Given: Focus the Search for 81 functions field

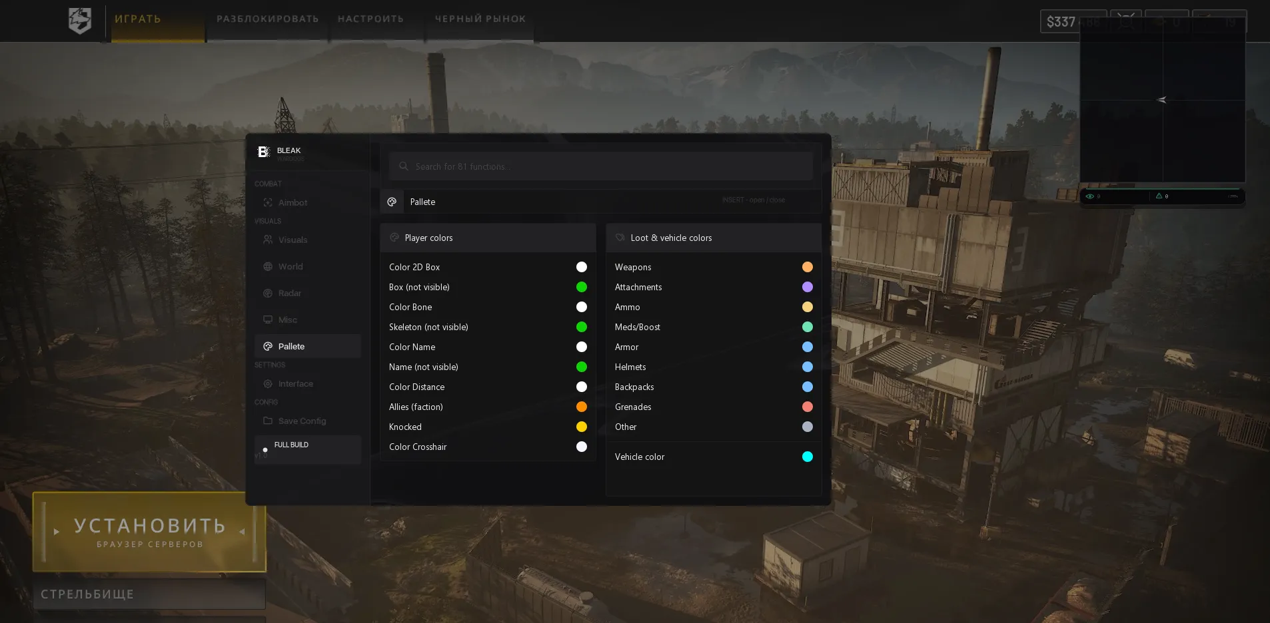Looking at the screenshot, I should pyautogui.click(x=601, y=166).
